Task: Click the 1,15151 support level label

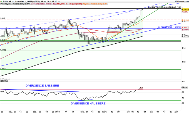Action: pyautogui.click(x=3, y=40)
